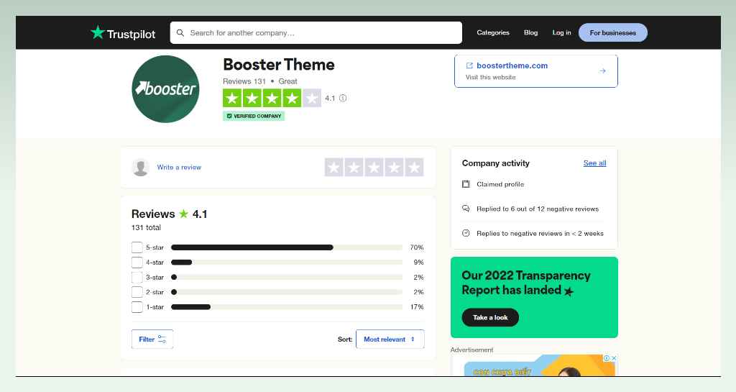The height and width of the screenshot is (392, 736).
Task: Click the 'Our 2022 Transparency Report' heading
Action: pos(525,283)
